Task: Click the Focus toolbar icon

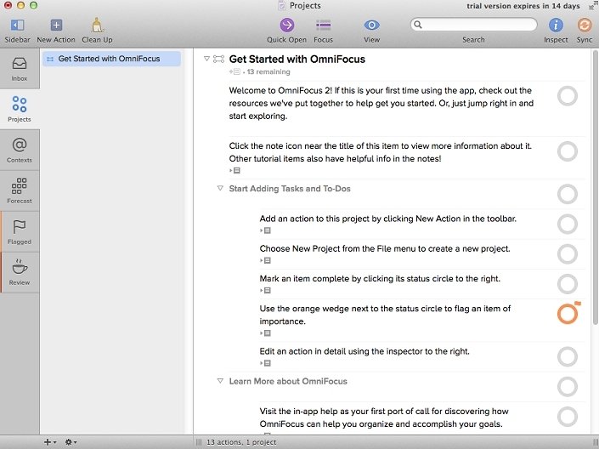Action: click(323, 26)
